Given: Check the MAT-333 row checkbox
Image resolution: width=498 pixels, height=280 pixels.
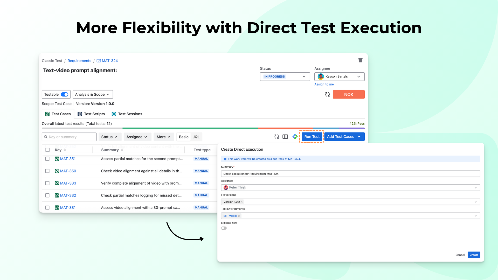Looking at the screenshot, I should point(47,183).
